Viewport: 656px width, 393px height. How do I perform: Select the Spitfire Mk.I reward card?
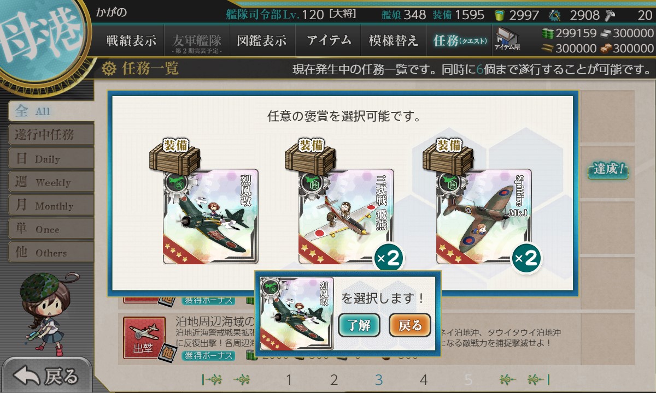coord(484,216)
